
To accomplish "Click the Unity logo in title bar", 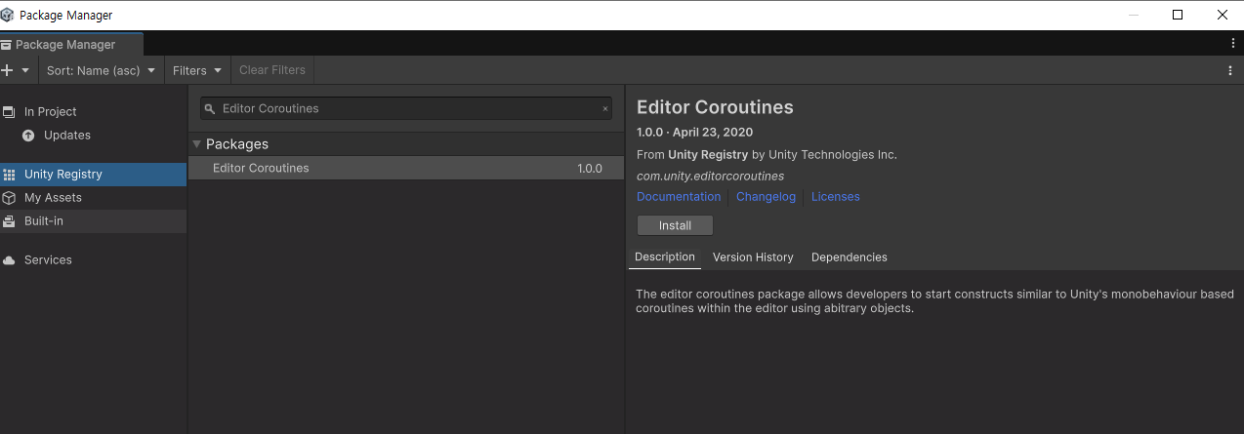I will [8, 15].
